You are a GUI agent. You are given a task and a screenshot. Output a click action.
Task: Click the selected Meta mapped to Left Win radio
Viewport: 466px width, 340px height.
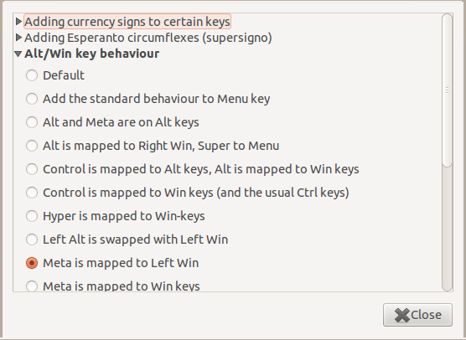pos(32,263)
